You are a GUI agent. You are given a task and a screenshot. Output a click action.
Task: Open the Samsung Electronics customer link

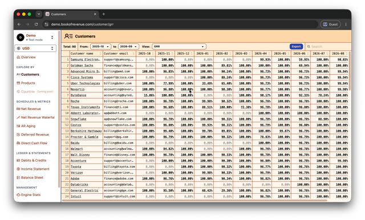click(x=86, y=59)
